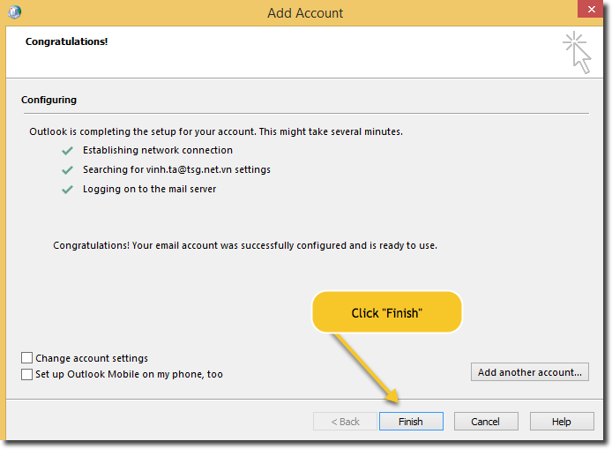This screenshot has height=449, width=612.
Task: Click the yellow Click "Finish" callout
Action: click(x=387, y=313)
